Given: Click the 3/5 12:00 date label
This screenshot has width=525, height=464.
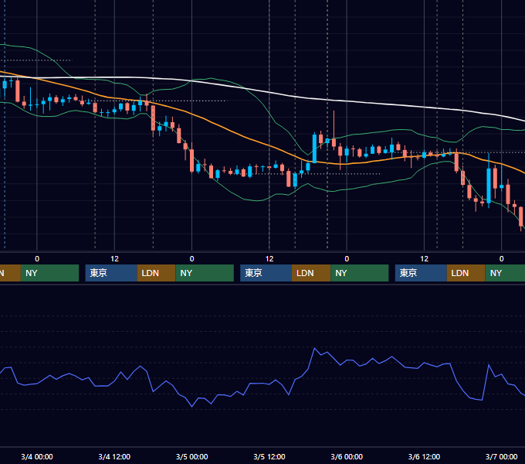Looking at the screenshot, I should pos(269,456).
